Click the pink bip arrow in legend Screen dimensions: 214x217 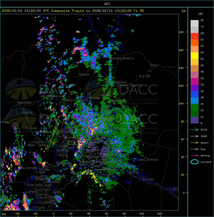tap(194, 149)
